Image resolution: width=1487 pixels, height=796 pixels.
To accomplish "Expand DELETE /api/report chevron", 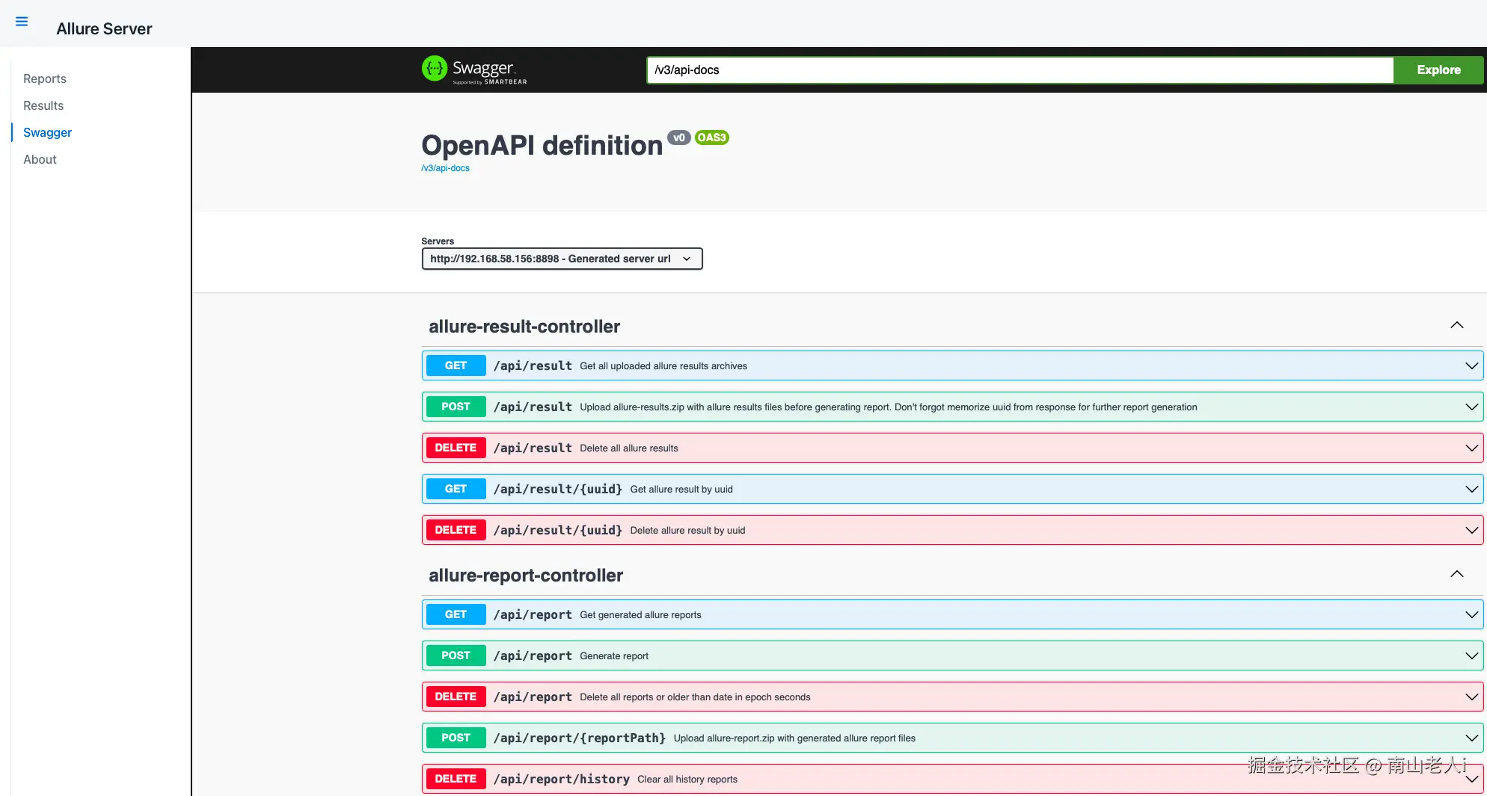I will pos(1471,697).
